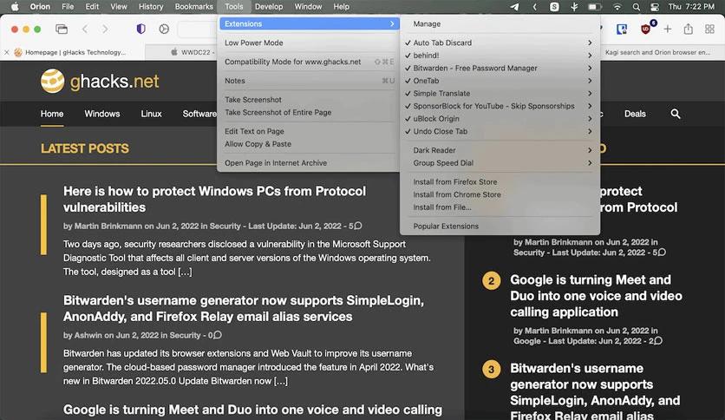This screenshot has height=420, width=725.
Task: Open the butterfly-shaped menu bar icon
Action: pyautogui.click(x=574, y=6)
